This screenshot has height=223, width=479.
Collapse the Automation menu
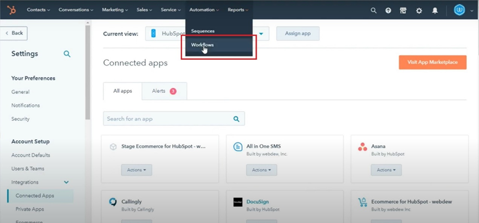click(204, 10)
